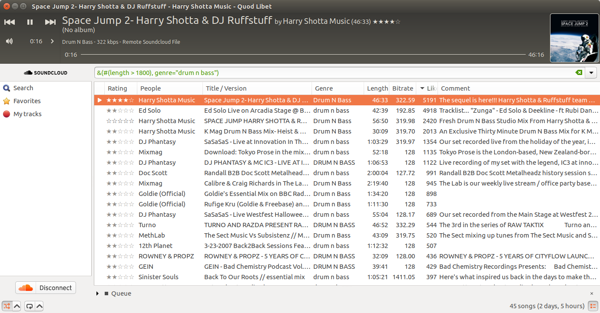Toggle the queue panel visibility button
Screen dimensions: 600x313
593,306
